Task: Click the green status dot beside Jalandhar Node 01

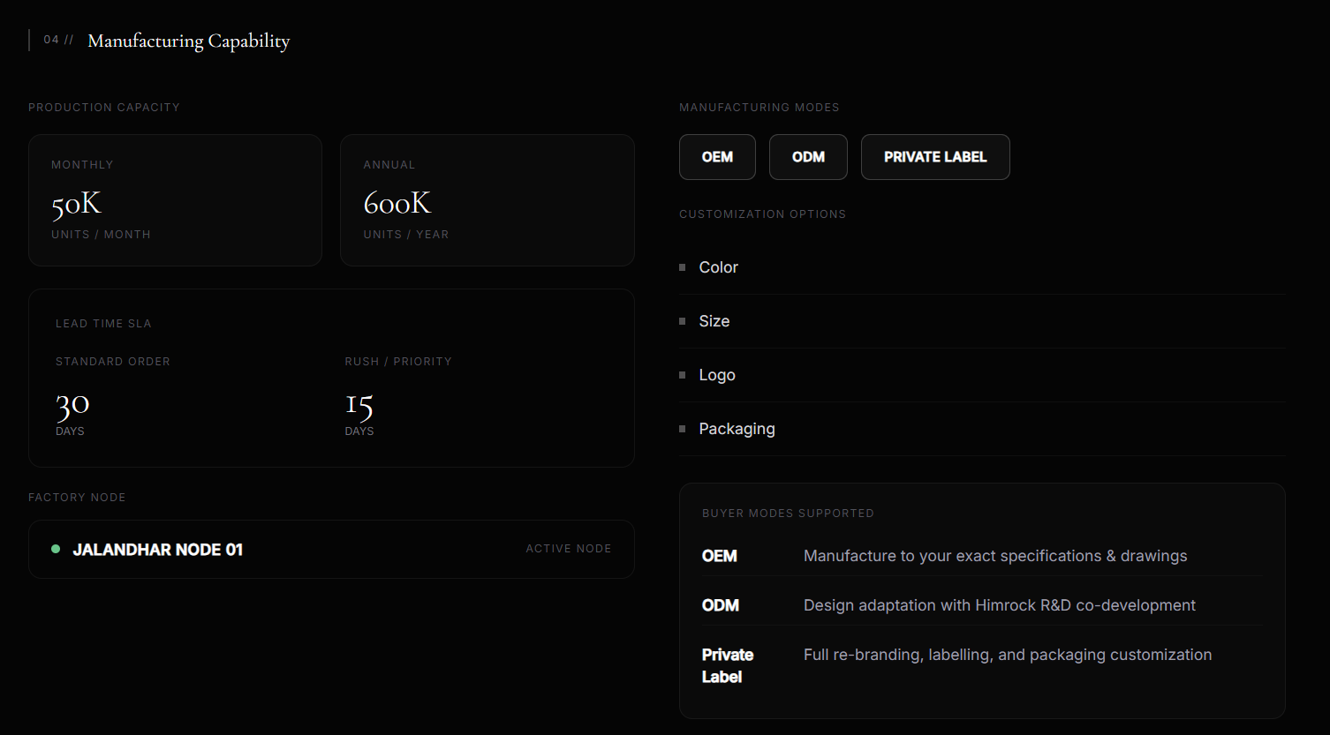Action: coord(56,549)
